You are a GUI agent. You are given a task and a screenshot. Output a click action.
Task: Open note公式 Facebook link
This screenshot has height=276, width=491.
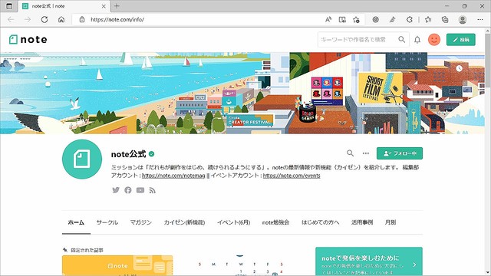[128, 190]
